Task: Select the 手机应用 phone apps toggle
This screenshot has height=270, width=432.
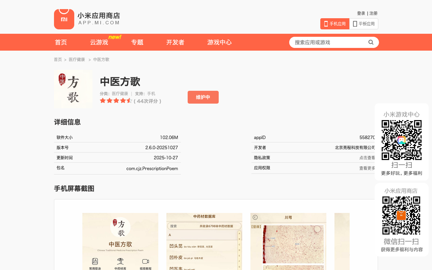Action: tap(335, 24)
